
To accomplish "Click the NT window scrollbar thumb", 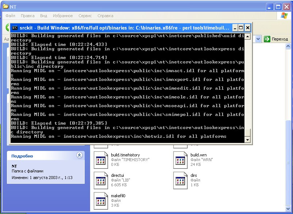I will pyautogui.click(x=288, y=163).
